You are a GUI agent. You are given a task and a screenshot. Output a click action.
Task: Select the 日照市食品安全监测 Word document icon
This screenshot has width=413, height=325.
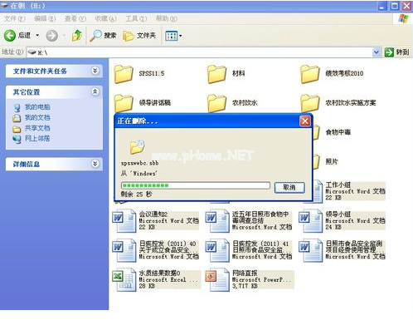[310, 250]
